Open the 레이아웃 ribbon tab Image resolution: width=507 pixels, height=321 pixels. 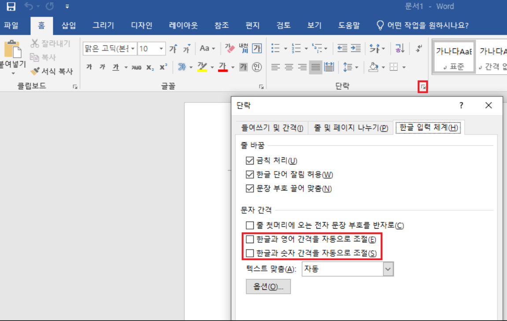pos(183,26)
